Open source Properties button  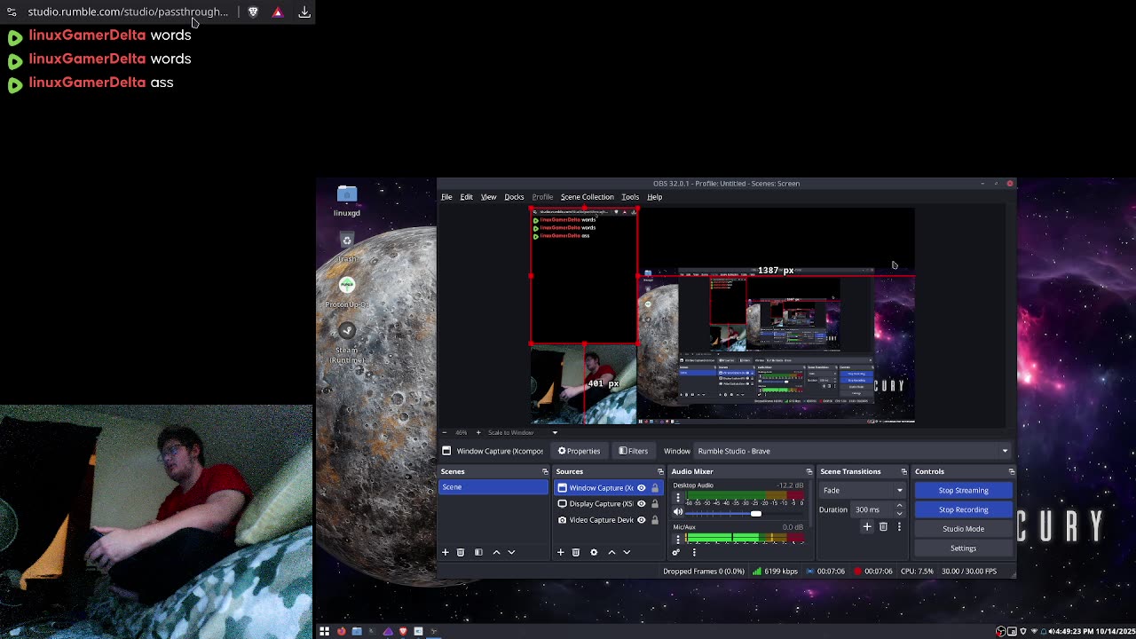coord(579,451)
